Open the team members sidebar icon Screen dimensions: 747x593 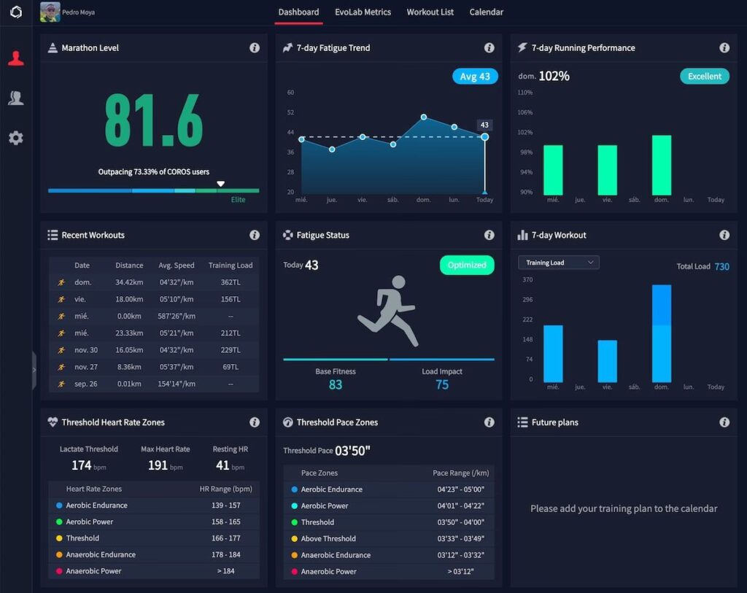click(15, 98)
